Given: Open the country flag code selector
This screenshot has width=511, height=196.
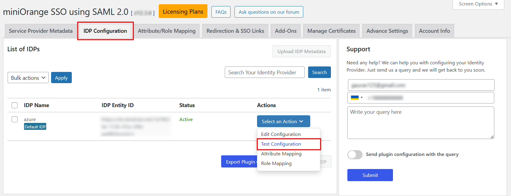Looking at the screenshot, I should click(x=356, y=98).
